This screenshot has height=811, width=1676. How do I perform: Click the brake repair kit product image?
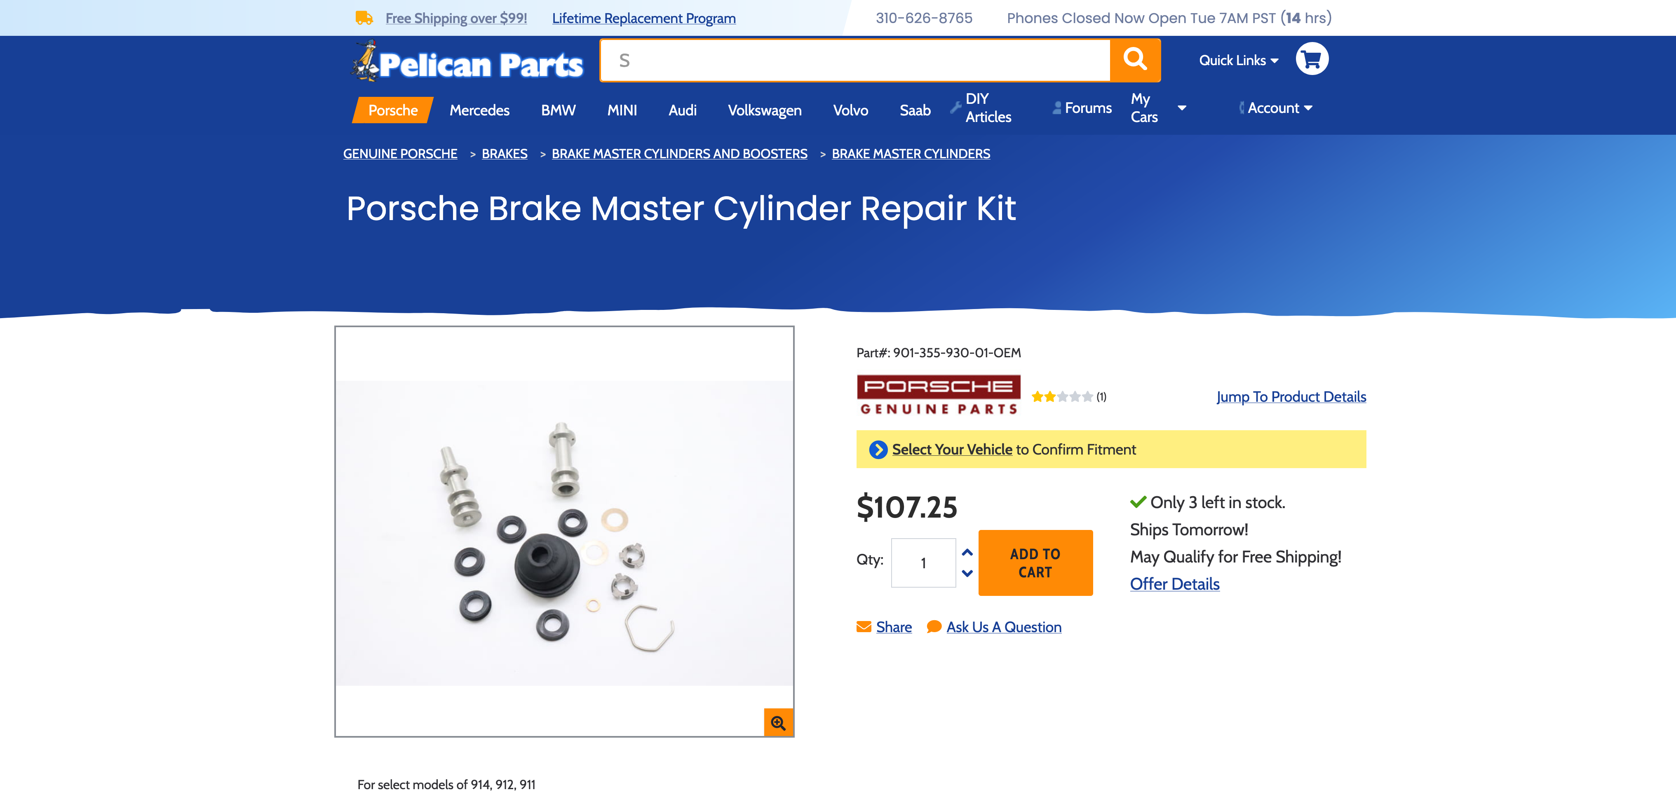point(564,532)
